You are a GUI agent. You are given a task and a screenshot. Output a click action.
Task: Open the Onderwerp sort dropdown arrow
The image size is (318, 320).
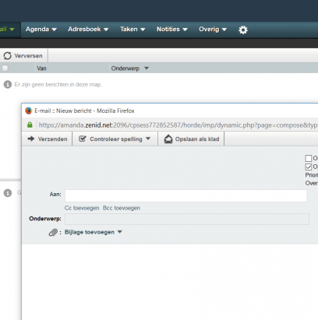click(147, 69)
